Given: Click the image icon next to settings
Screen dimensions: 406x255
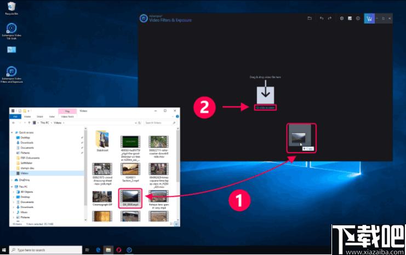Looking at the screenshot, I should pos(350,19).
